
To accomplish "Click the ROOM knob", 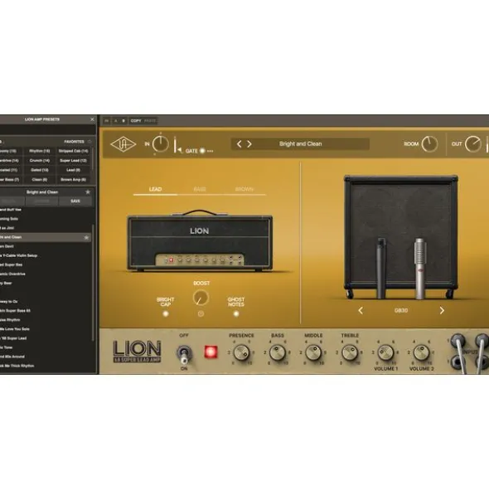I will coord(429,144).
